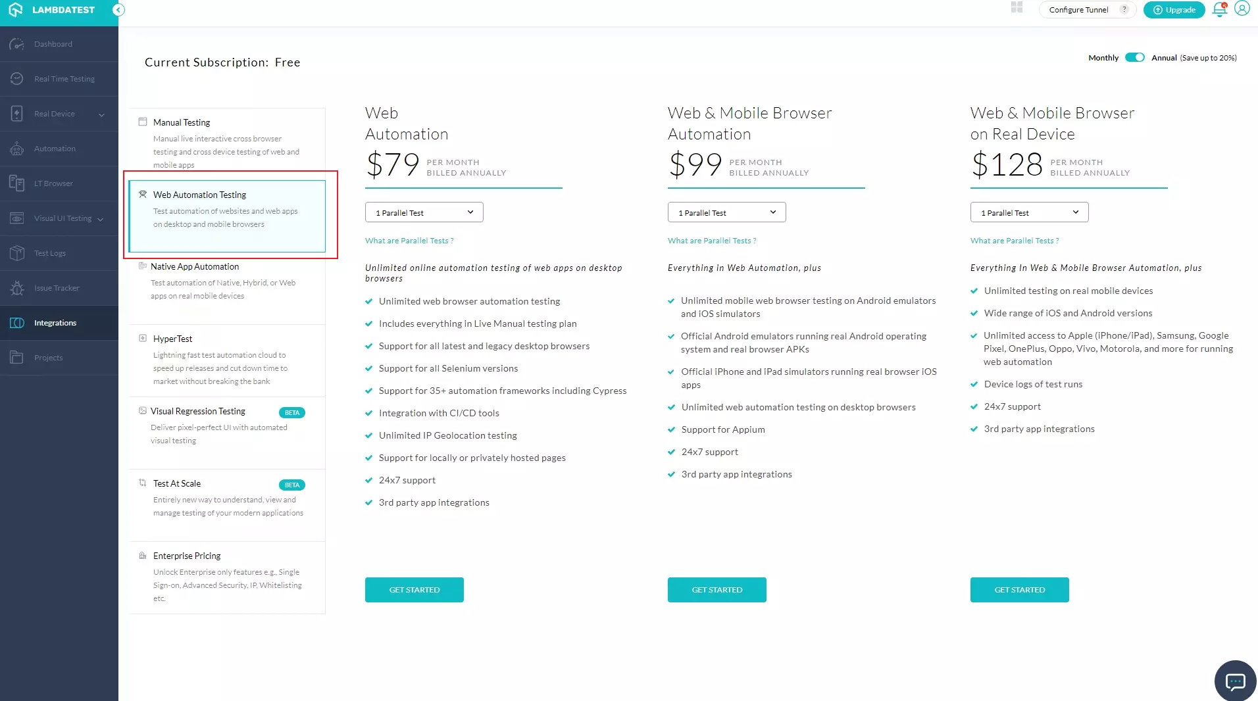
Task: Click GET STARTED under Web Automation
Action: 414,589
